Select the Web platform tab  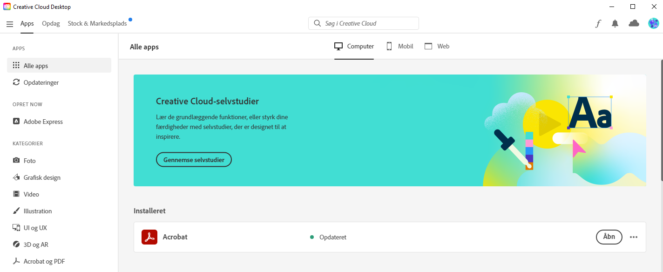(x=437, y=46)
